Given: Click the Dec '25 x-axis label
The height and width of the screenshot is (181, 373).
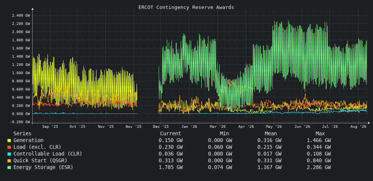Looking at the screenshot, I should [x=161, y=127].
